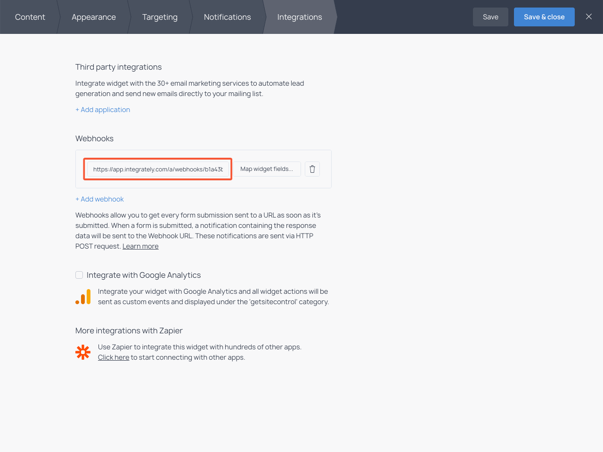Screen dimensions: 603x452
Task: Click the blue Save & close button
Action: tap(544, 17)
